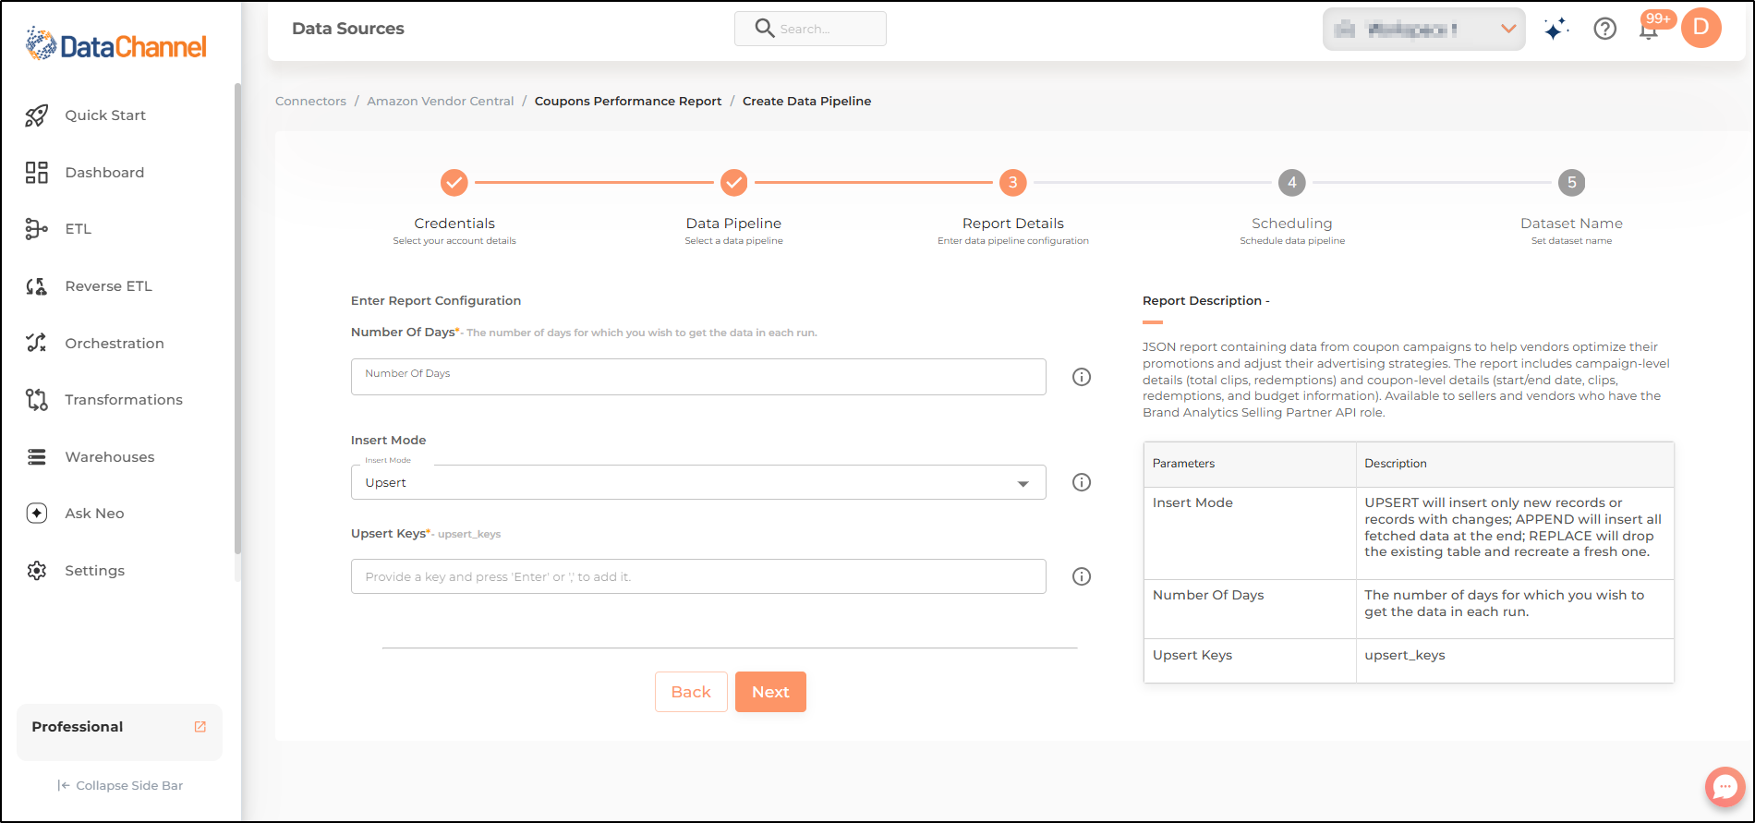Click the Dashboard grid icon
The height and width of the screenshot is (823, 1755).
coord(37,173)
